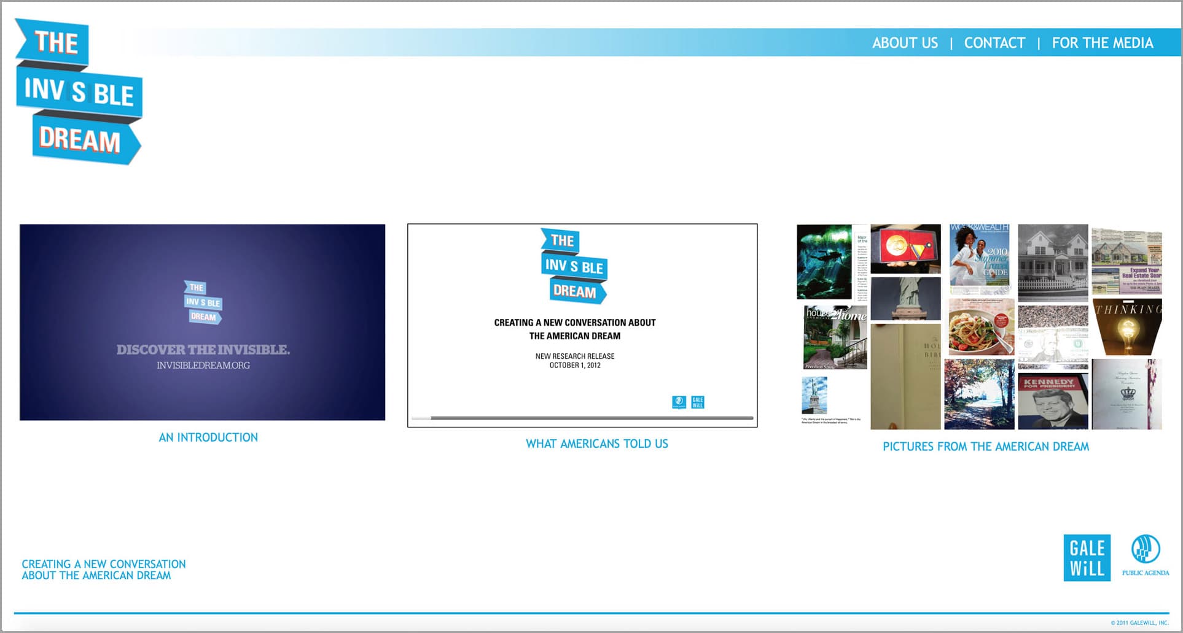Viewport: 1183px width, 633px height.
Task: Click small Public Agenda logo inside the slide
Action: [x=679, y=402]
